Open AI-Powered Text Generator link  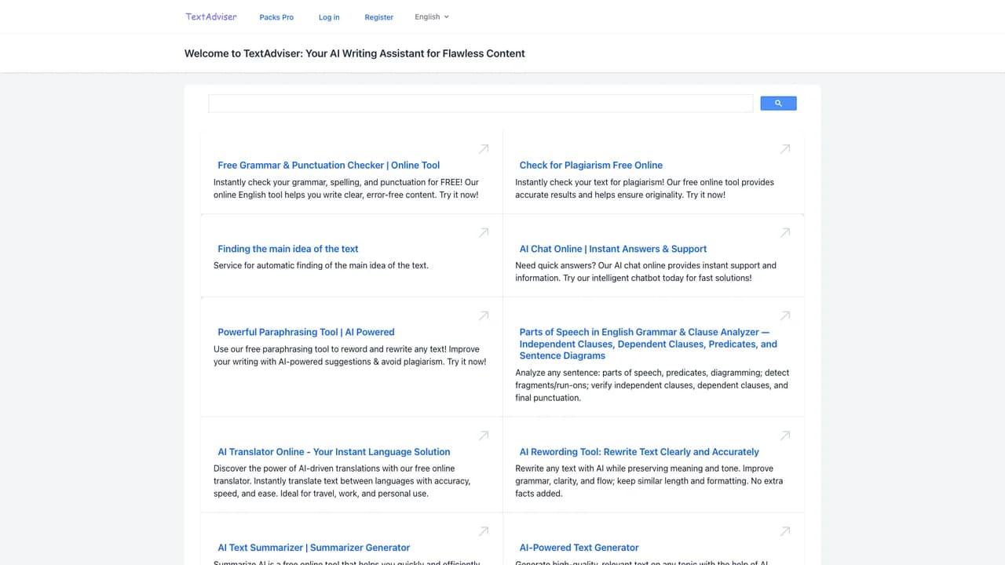point(579,548)
